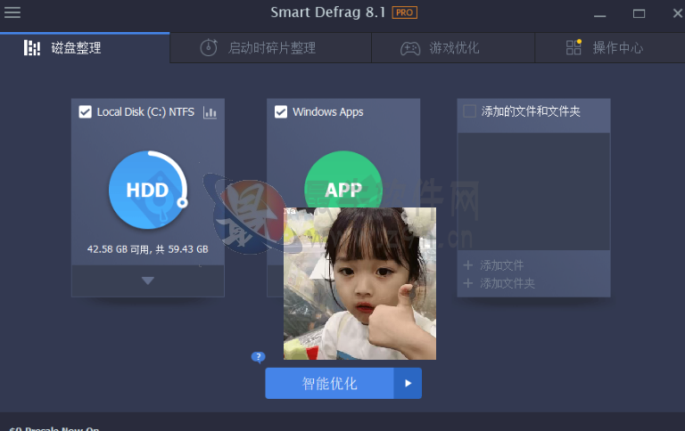685x431 pixels.
Task: Click the blue HDD disk circle
Action: point(148,190)
